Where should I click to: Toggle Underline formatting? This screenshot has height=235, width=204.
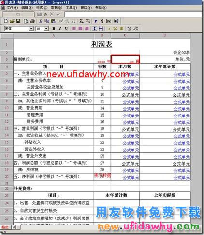tap(66, 29)
